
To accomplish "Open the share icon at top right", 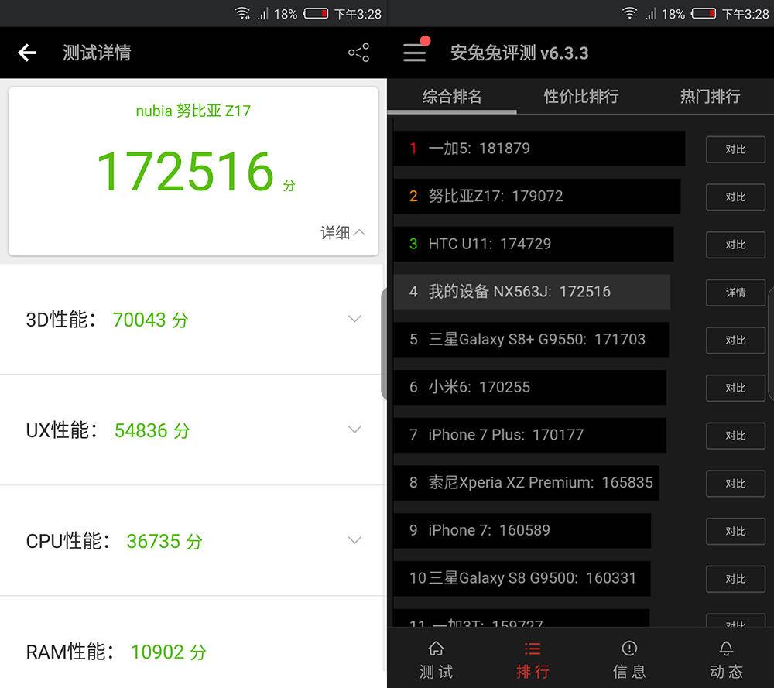I will click(x=358, y=53).
